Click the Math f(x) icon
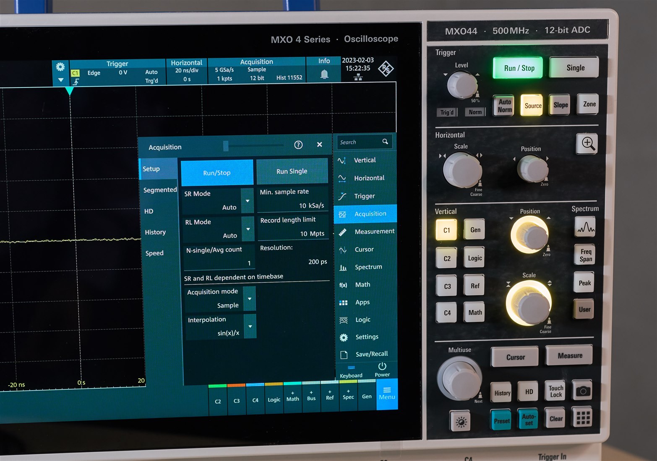The height and width of the screenshot is (461, 657). click(x=343, y=285)
